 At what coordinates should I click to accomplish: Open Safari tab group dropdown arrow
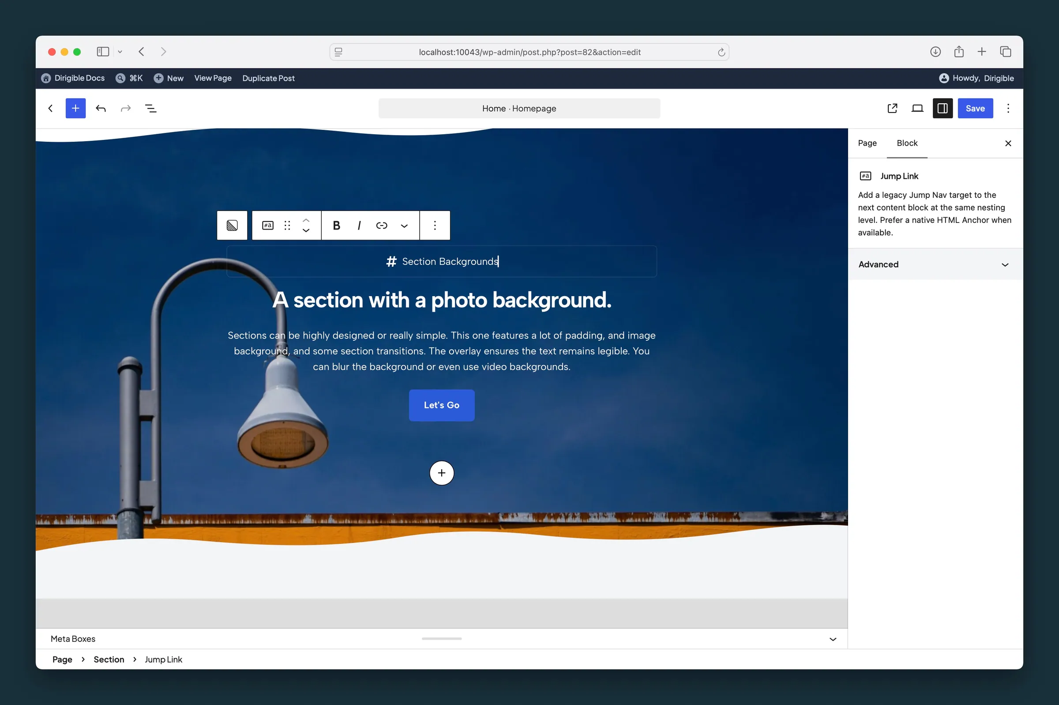[120, 52]
